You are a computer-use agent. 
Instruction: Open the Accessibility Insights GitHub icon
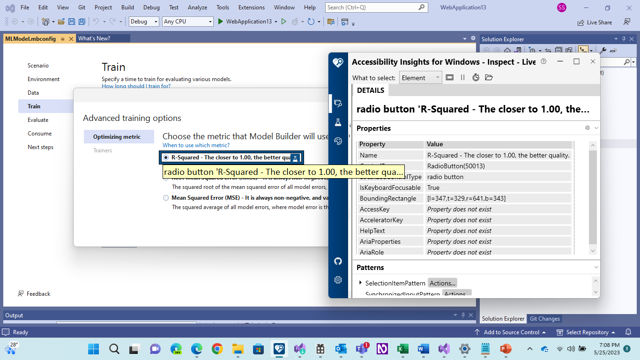pos(338,261)
